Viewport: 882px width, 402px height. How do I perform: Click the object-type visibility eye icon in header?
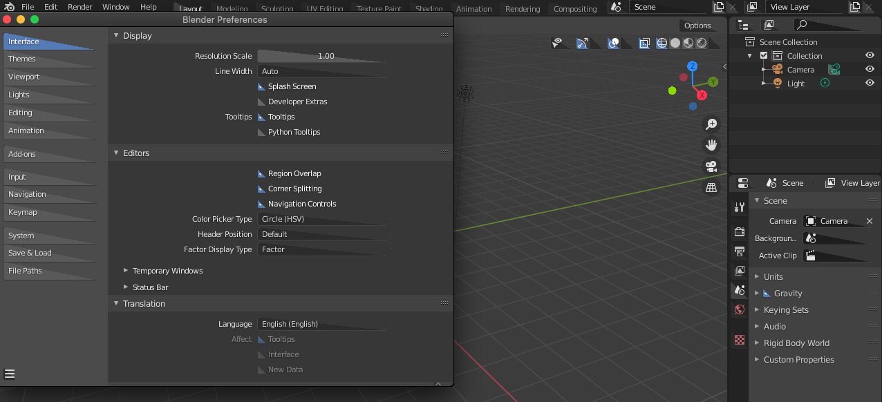pyautogui.click(x=557, y=43)
